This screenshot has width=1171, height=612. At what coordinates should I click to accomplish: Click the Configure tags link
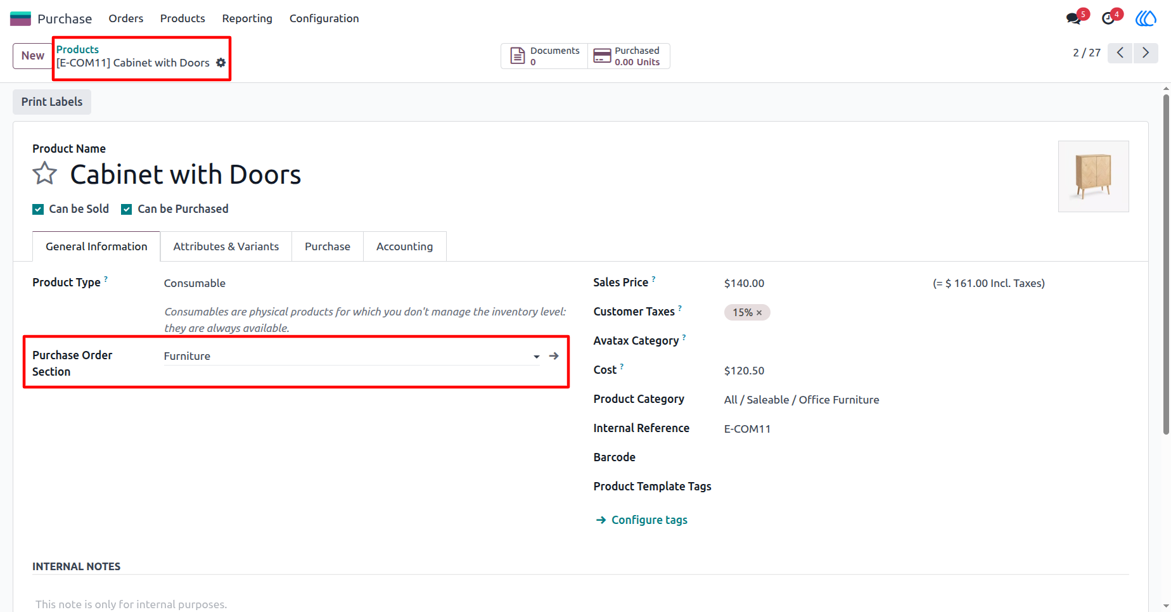[642, 520]
